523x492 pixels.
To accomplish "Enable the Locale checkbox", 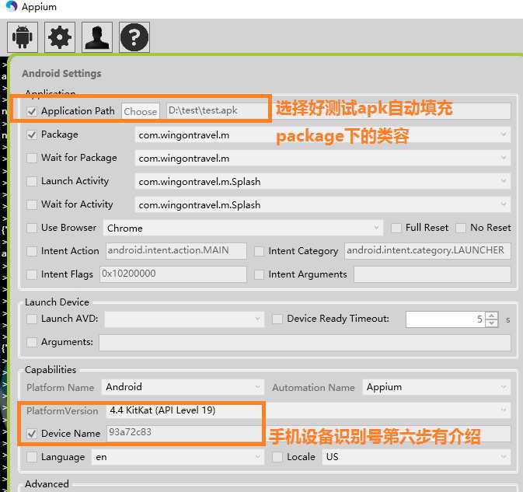I will point(277,457).
